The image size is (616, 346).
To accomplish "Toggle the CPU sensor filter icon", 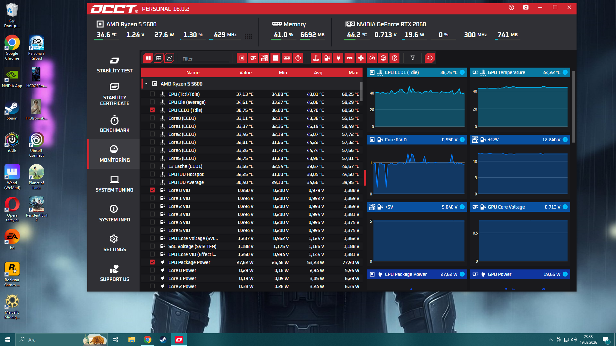I will pyautogui.click(x=242, y=58).
